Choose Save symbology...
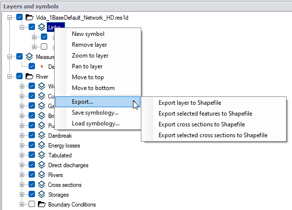This screenshot has width=292, height=210. pyautogui.click(x=98, y=113)
